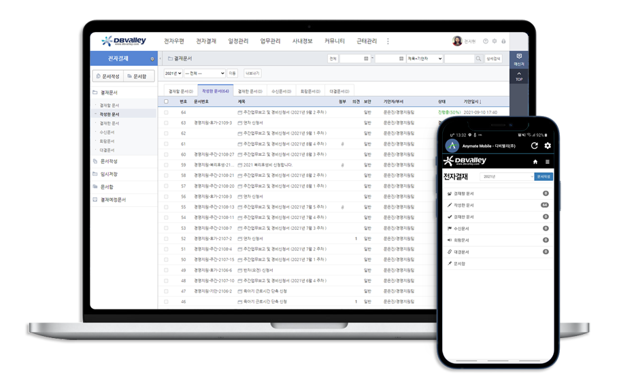Screen dimensions: 619x387
Task: Check the checkbox for row 63
Action: pyautogui.click(x=166, y=123)
